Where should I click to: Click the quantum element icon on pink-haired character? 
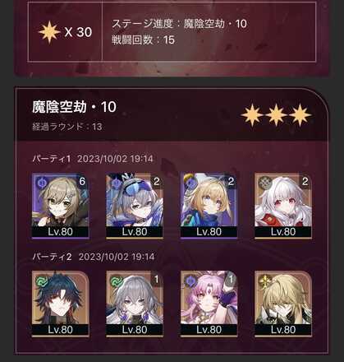190,281
